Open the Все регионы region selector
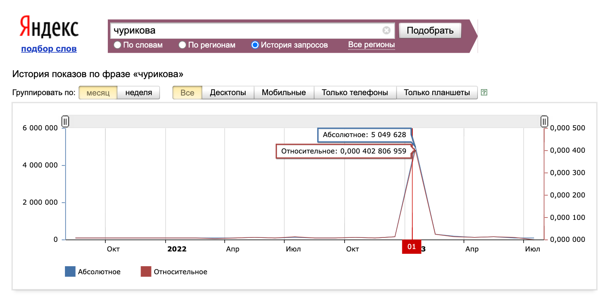The width and height of the screenshot is (609, 307). (371, 45)
